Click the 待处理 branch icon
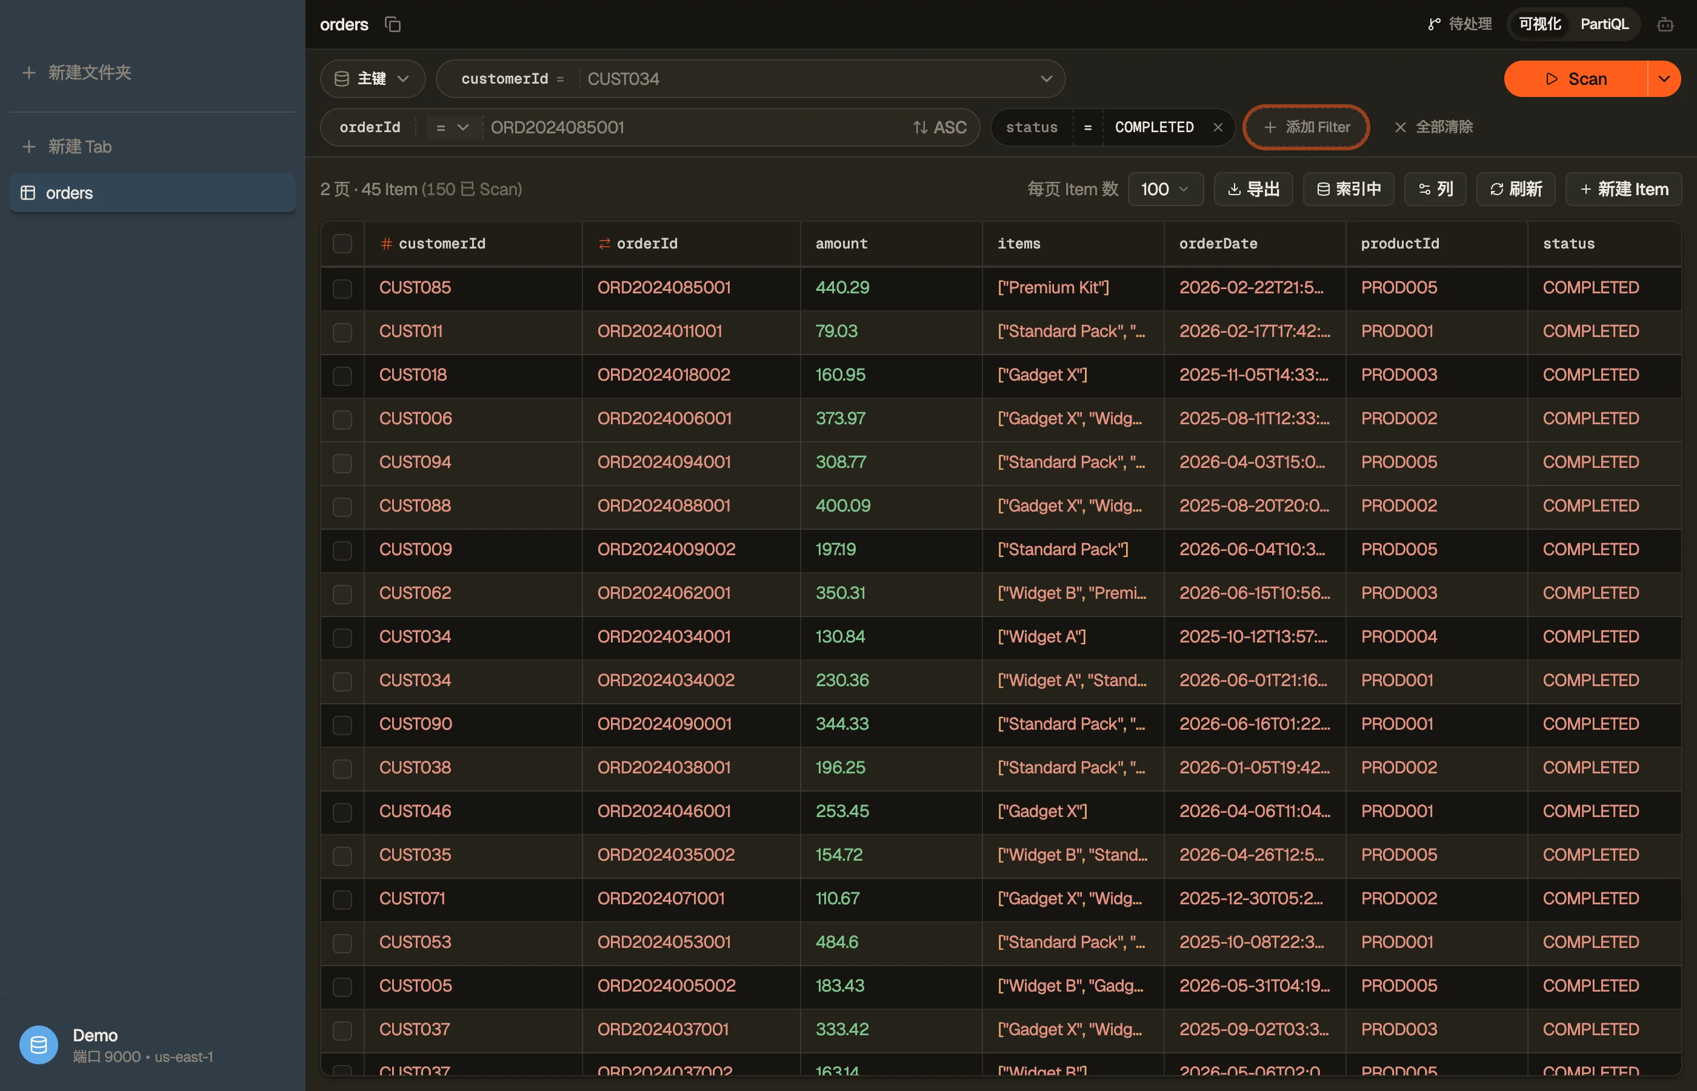Screen dimensions: 1697x1091 click(1433, 24)
